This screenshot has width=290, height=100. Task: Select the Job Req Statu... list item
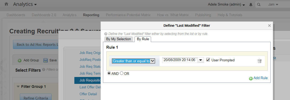[x=90, y=66]
